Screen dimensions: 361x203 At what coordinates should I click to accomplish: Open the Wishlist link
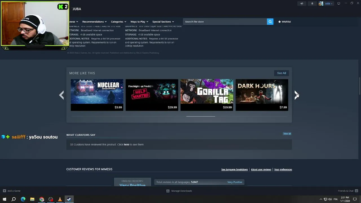[284, 22]
